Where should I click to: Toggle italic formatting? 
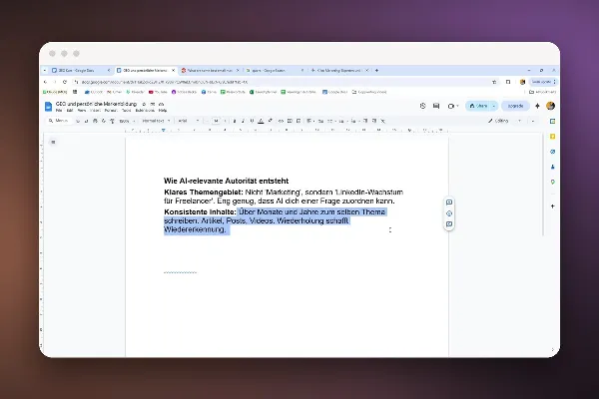click(x=243, y=121)
